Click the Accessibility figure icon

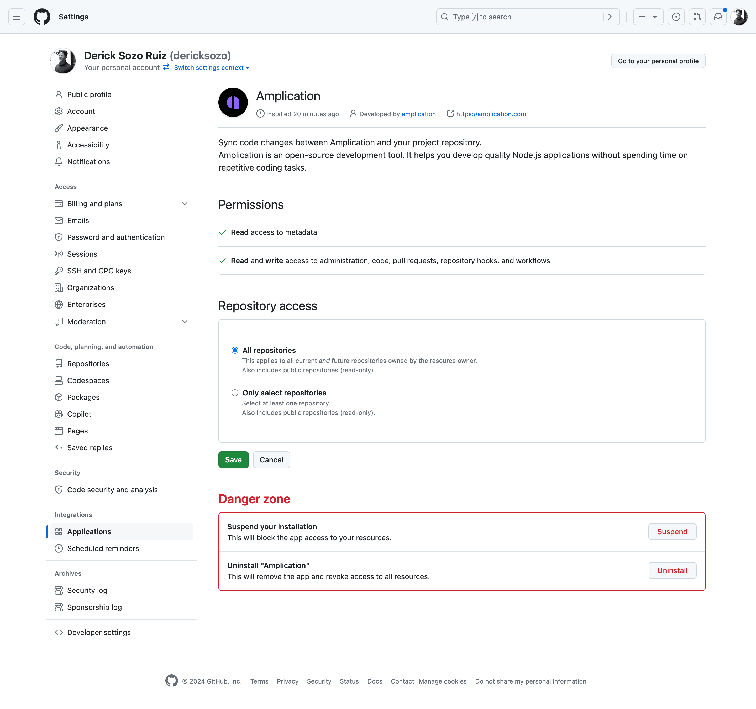click(x=59, y=145)
